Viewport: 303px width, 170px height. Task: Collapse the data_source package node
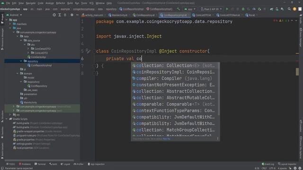21,41
